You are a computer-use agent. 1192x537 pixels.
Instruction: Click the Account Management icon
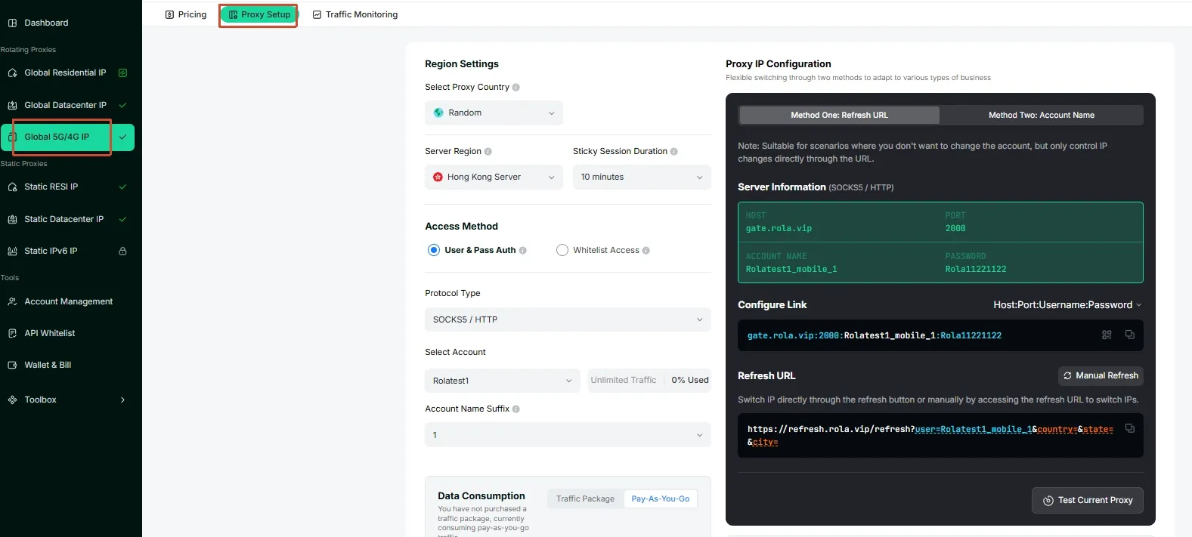click(12, 301)
